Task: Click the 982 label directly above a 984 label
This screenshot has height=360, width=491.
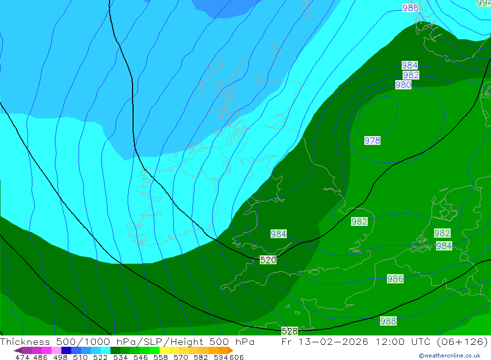Action: pyautogui.click(x=442, y=233)
